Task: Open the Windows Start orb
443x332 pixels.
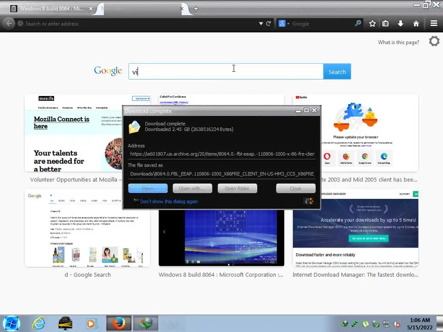Action: click(11, 323)
